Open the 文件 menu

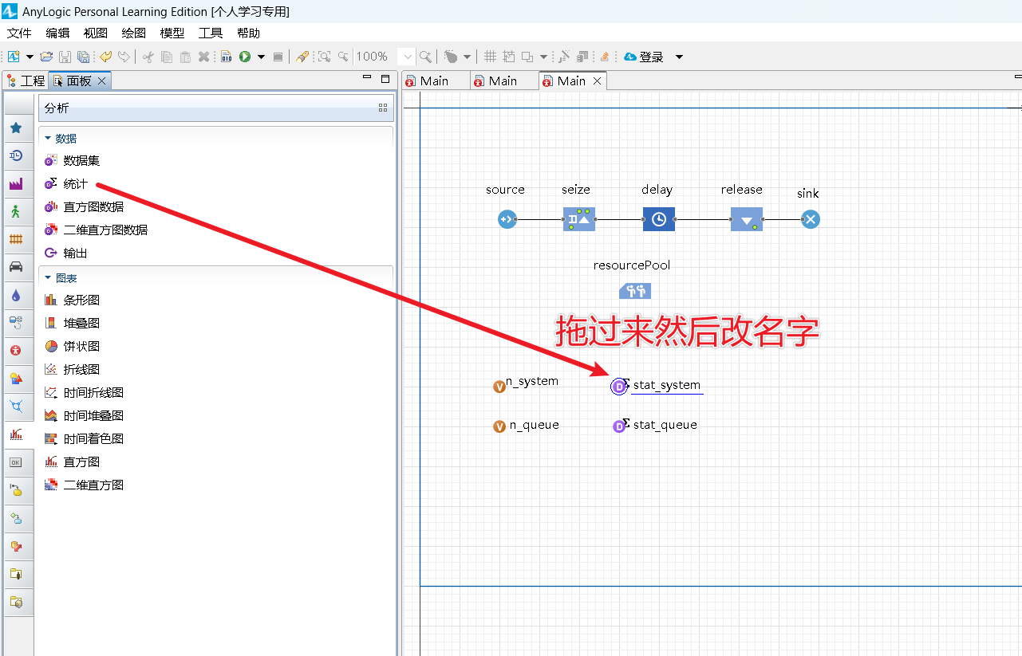click(19, 33)
